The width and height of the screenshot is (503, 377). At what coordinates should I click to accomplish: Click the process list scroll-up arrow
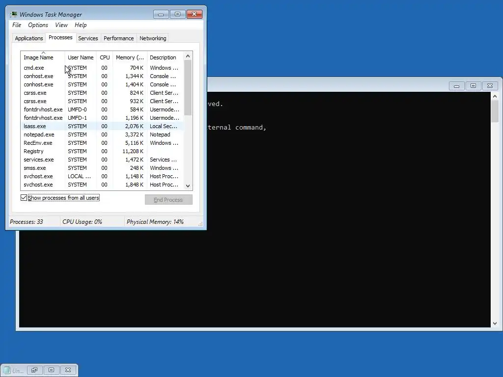coord(188,56)
